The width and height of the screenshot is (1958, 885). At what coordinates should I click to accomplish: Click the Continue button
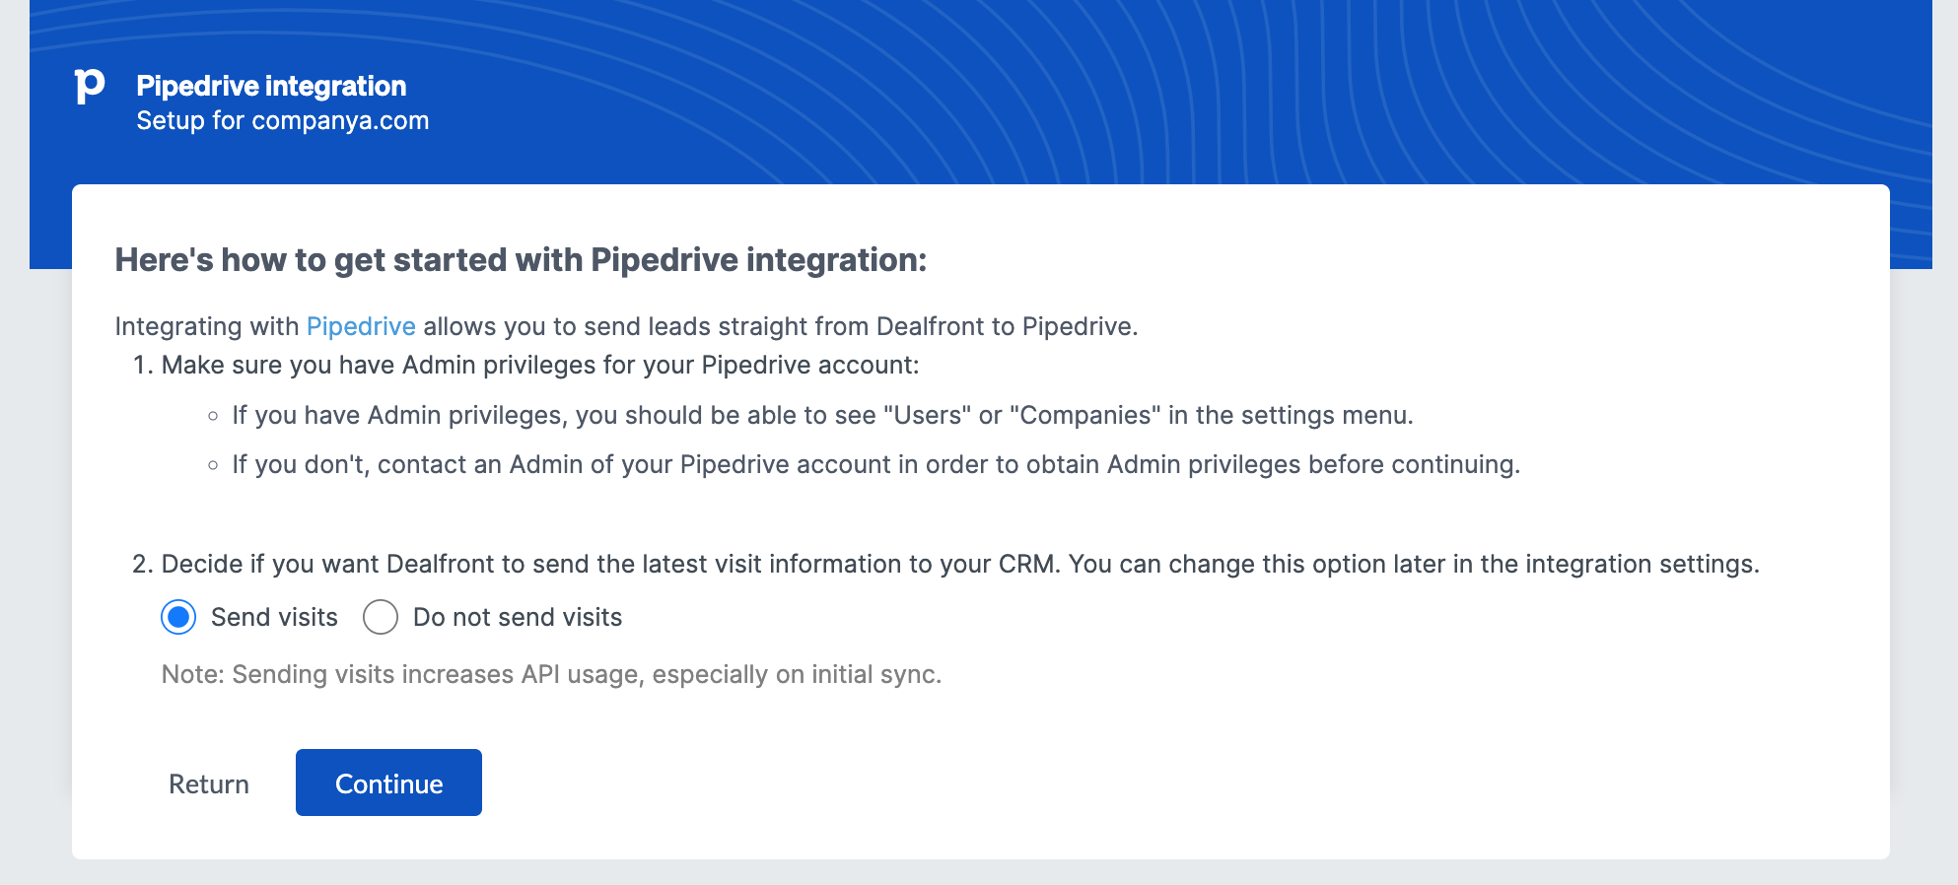pyautogui.click(x=388, y=783)
